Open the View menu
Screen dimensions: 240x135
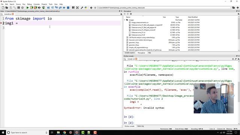tap(56, 4)
